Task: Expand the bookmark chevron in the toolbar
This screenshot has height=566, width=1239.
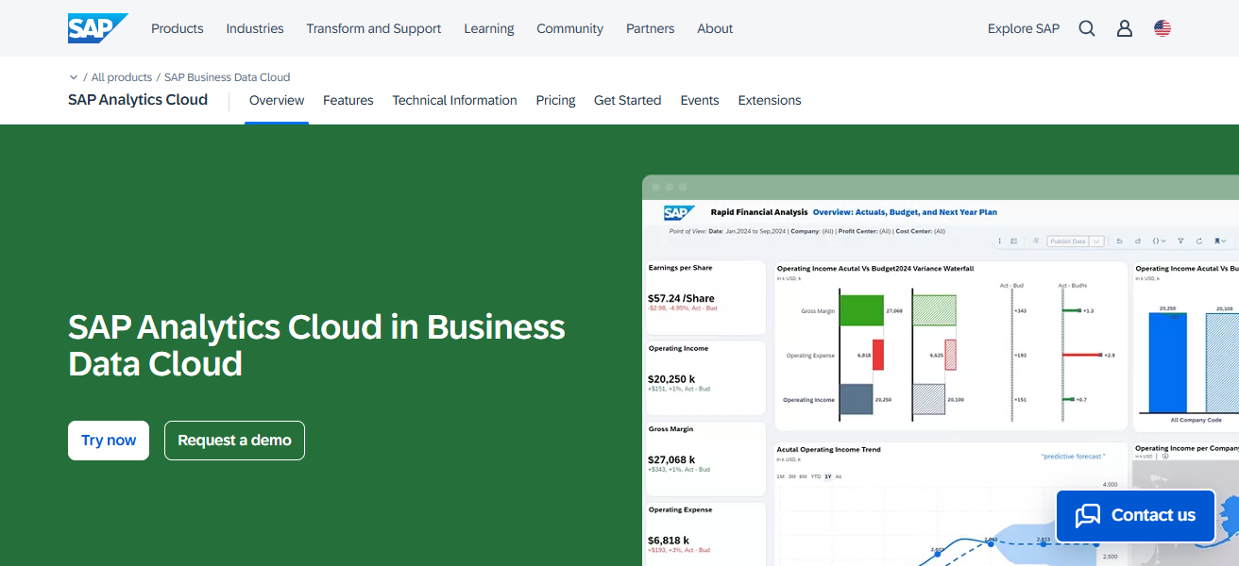Action: (x=1226, y=241)
